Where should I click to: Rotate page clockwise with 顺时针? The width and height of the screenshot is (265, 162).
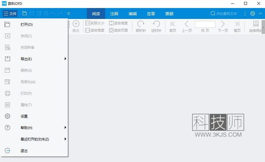141,27
